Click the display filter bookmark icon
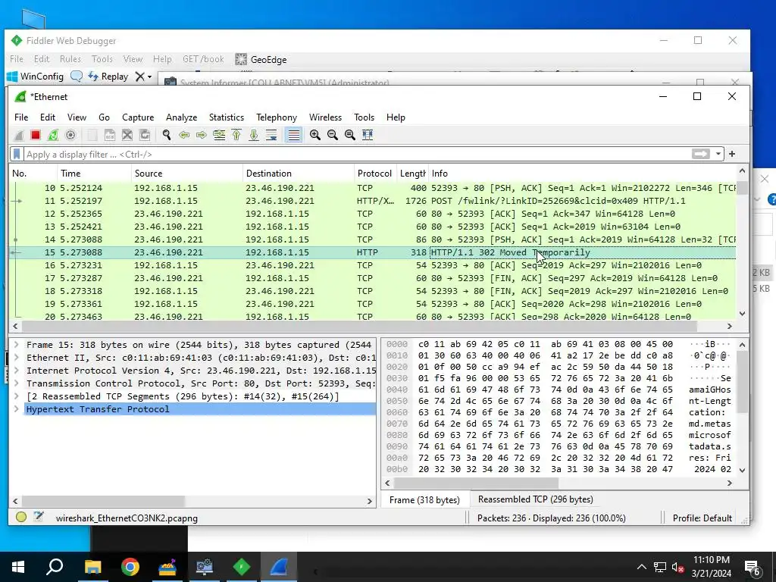 pyautogui.click(x=17, y=155)
